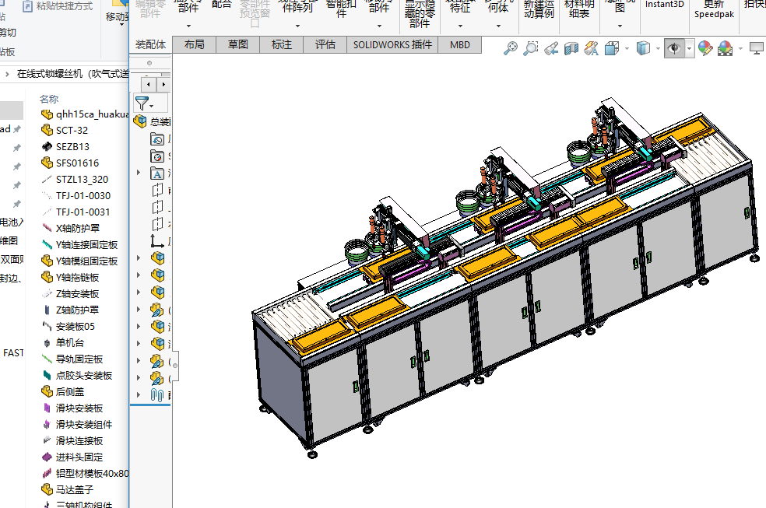The width and height of the screenshot is (766, 508).
Task: Switch to the 草图 tab
Action: (x=237, y=44)
